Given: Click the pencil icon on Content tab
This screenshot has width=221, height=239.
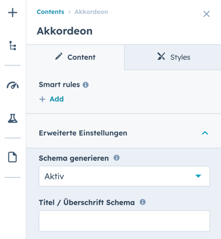Looking at the screenshot, I should tap(59, 56).
